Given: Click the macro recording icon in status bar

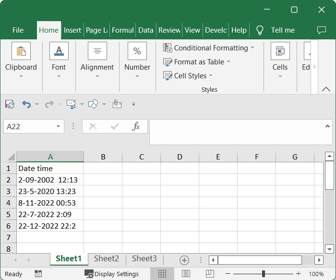Looking at the screenshot, I should click(38, 274).
